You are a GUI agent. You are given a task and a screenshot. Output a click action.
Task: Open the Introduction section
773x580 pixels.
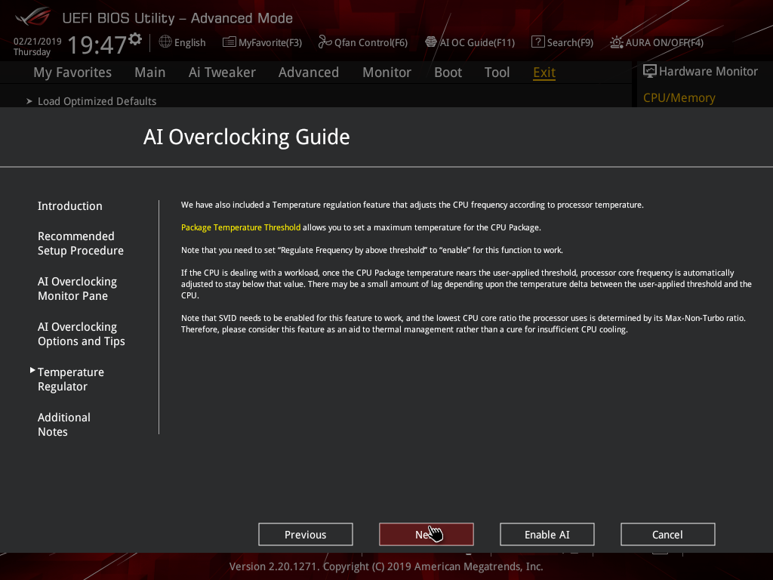pyautogui.click(x=70, y=206)
